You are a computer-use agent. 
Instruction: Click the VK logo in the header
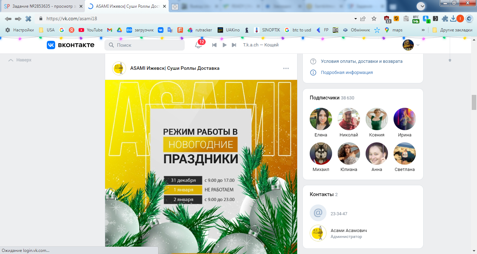pyautogui.click(x=71, y=45)
